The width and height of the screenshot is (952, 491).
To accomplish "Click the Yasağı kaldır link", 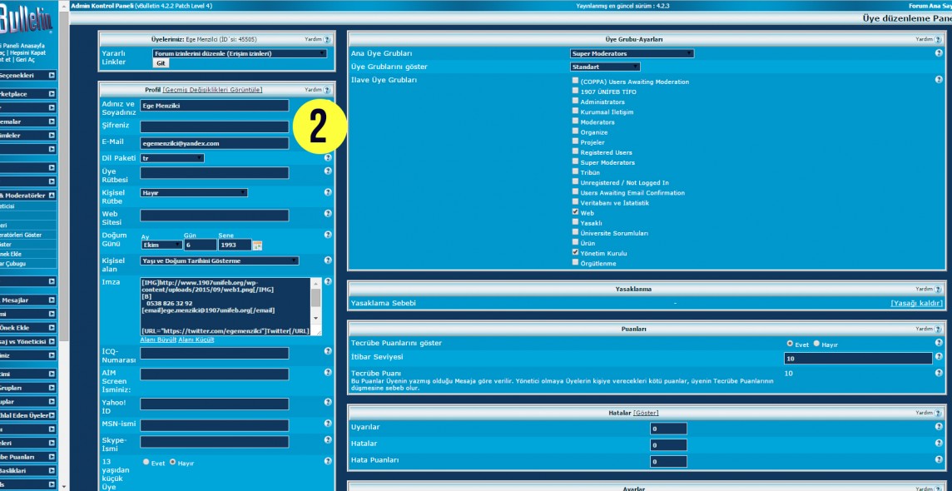I will [x=916, y=304].
